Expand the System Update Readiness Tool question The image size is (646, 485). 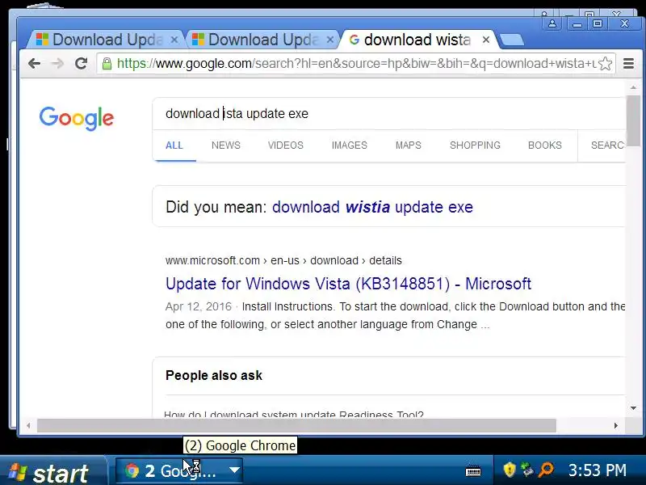point(293,414)
